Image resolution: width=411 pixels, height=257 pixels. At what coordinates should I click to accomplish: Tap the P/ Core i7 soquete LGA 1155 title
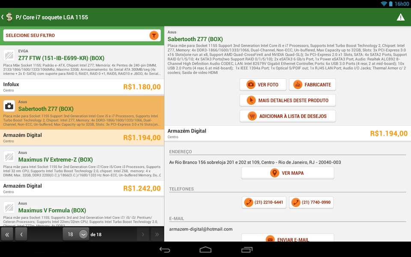[x=52, y=17]
